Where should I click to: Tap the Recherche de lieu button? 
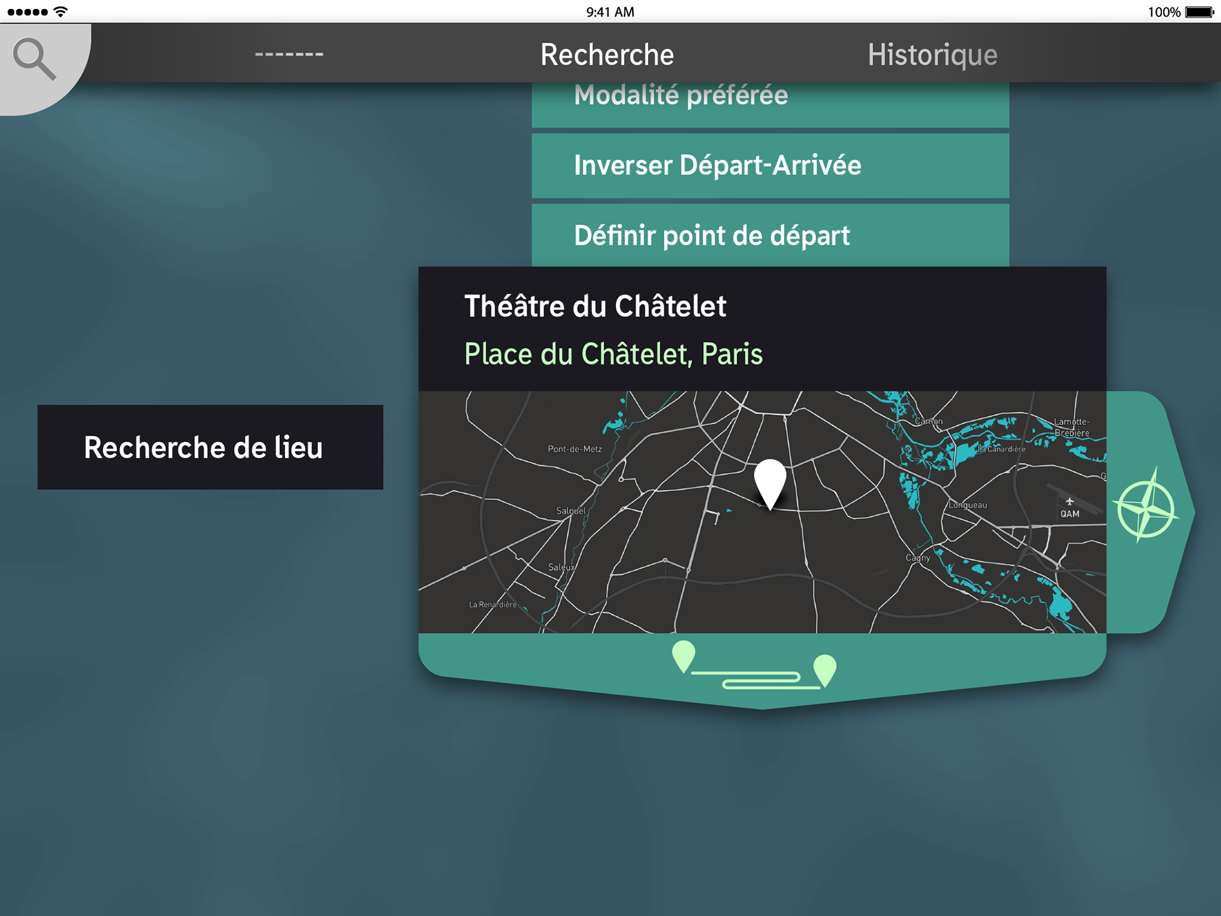(210, 447)
